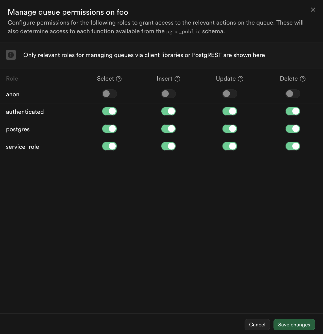
Task: Open the Delete permission help icon
Action: click(x=303, y=79)
